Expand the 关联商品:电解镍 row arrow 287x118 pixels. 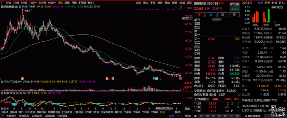pyautogui.click(x=284, y=100)
